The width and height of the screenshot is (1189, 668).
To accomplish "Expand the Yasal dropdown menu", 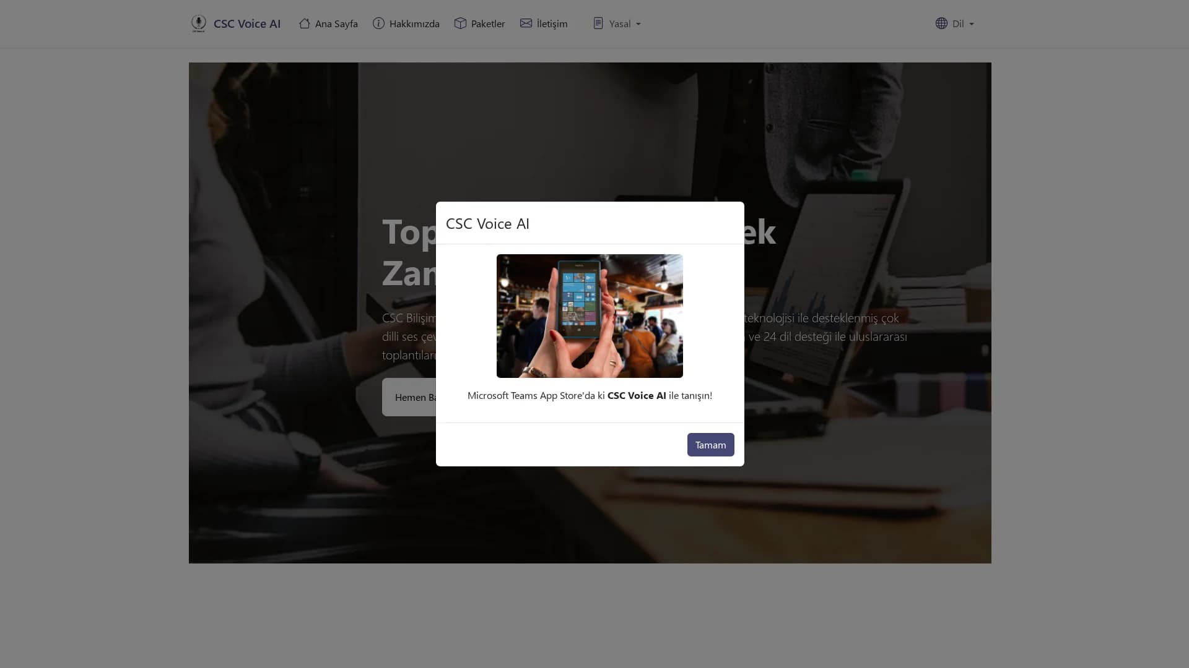I will pos(617,24).
